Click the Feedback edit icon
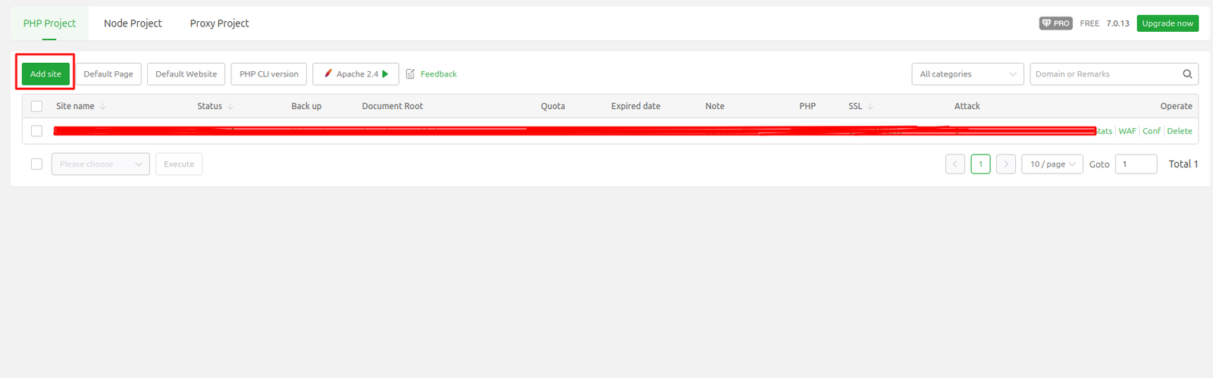1213x378 pixels. [x=410, y=74]
